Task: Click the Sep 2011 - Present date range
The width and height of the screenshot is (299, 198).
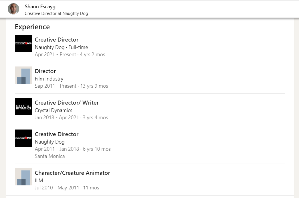Action: pyautogui.click(x=56, y=86)
